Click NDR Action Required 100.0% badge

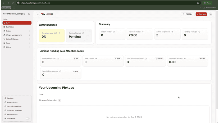pyautogui.click(x=159, y=59)
